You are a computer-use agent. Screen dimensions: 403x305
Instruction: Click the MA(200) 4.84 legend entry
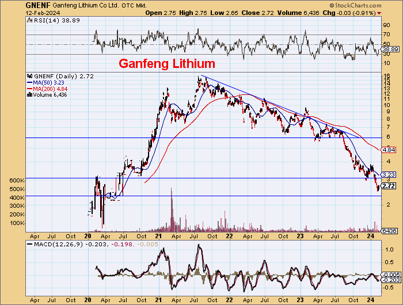[x=50, y=89]
